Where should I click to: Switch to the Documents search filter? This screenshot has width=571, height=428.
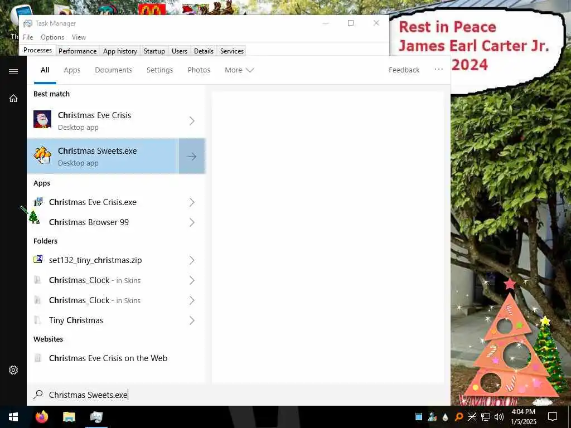114,70
